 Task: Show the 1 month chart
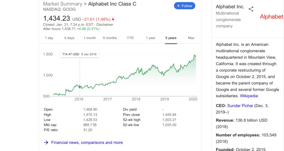[x=90, y=38]
